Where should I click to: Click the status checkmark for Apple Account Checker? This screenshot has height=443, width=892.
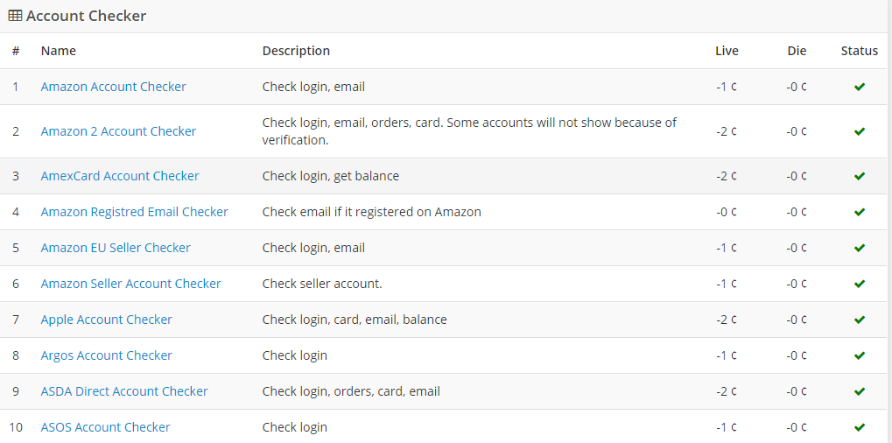click(x=860, y=320)
